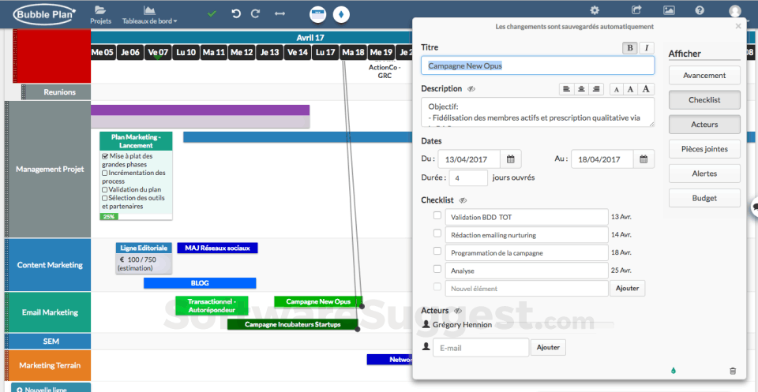This screenshot has width=758, height=392.
Task: Mark the Analyse checklist item done
Action: pyautogui.click(x=437, y=270)
